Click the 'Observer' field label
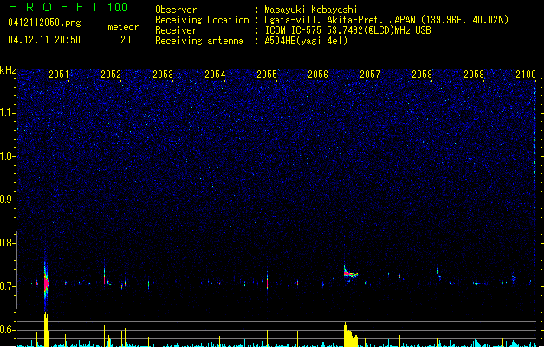Viewport: 545px width, 347px height. click(x=176, y=10)
